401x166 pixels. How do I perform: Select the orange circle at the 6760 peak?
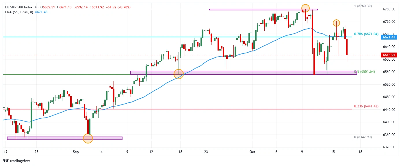coord(305,8)
